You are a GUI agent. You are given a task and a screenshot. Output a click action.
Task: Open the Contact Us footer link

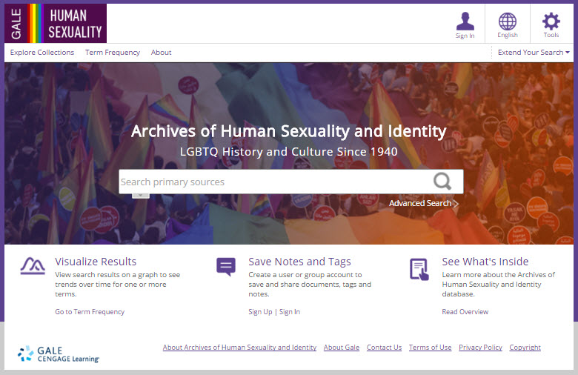384,348
